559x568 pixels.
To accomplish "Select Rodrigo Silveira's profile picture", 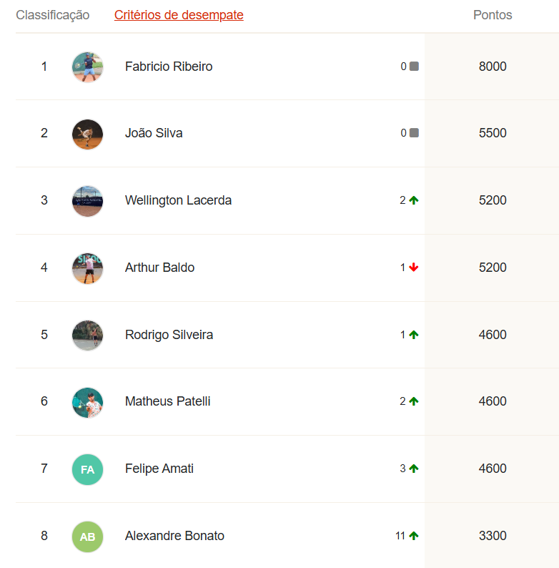I will coord(88,335).
